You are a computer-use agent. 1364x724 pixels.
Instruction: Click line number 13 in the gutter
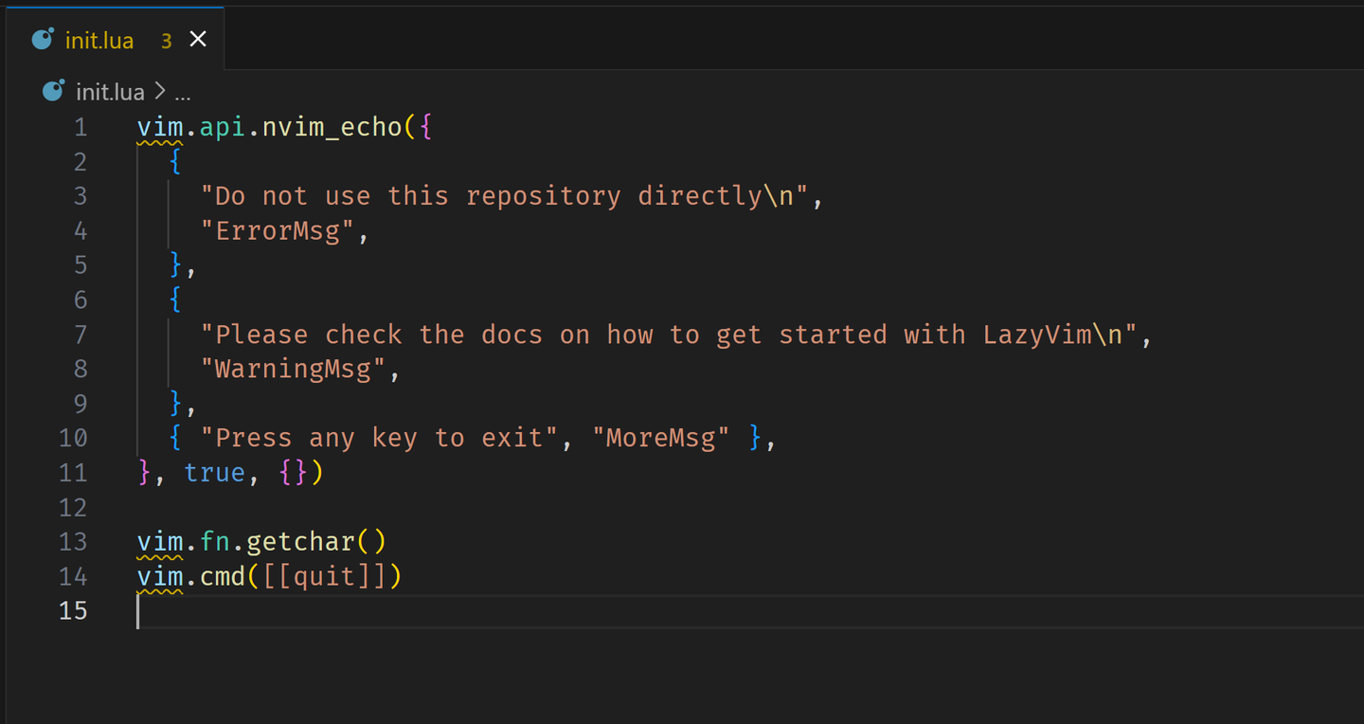(73, 541)
